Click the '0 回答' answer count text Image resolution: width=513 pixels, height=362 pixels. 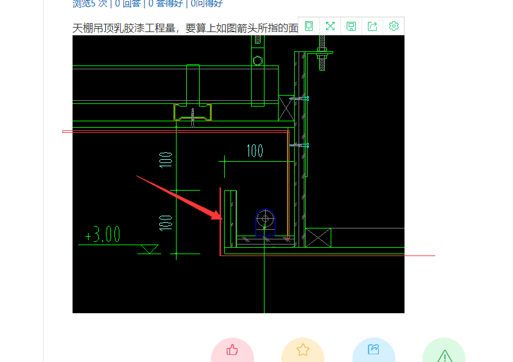point(128,4)
